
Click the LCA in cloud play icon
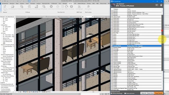[x=51, y=7]
